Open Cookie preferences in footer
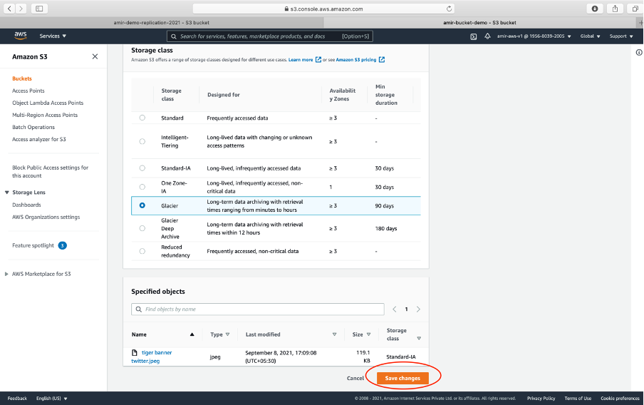Screen dimensions: 644x405 (x=620, y=399)
